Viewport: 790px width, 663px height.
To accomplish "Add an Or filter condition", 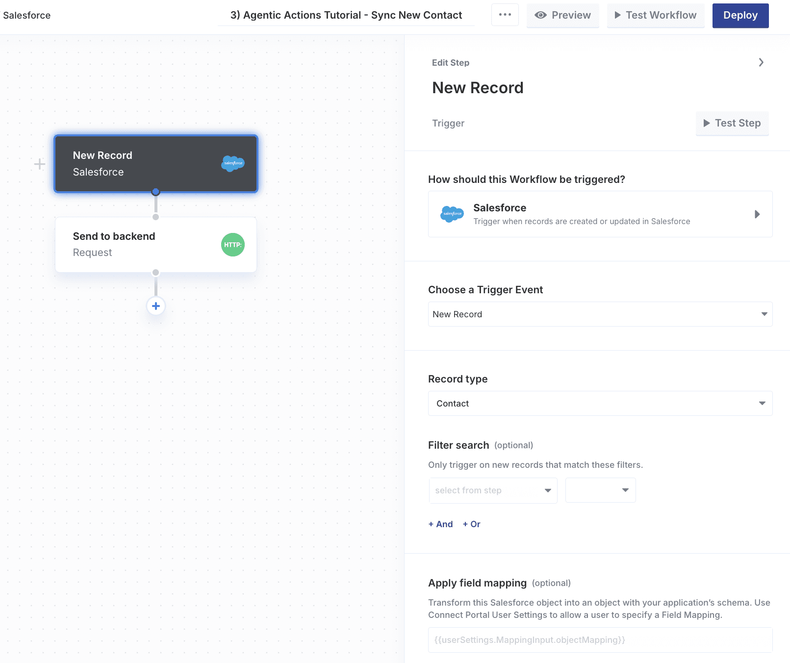I will pyautogui.click(x=471, y=524).
